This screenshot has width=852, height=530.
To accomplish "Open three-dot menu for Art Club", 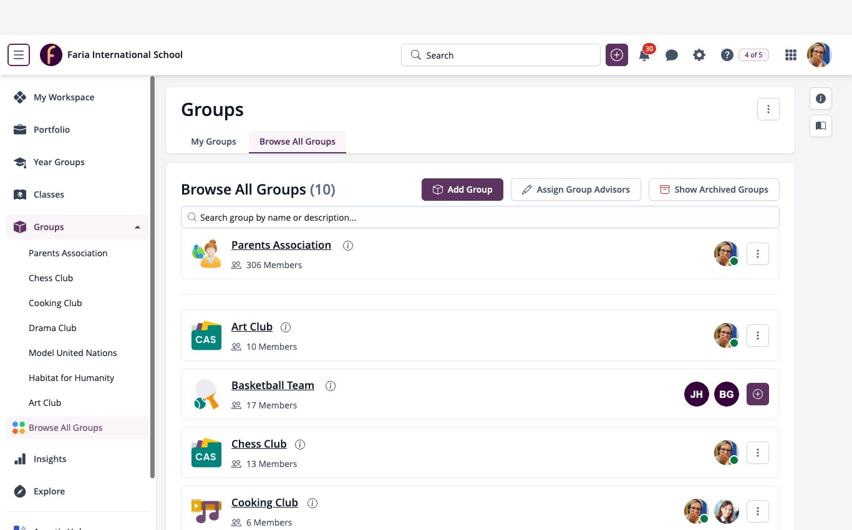I will coord(758,335).
